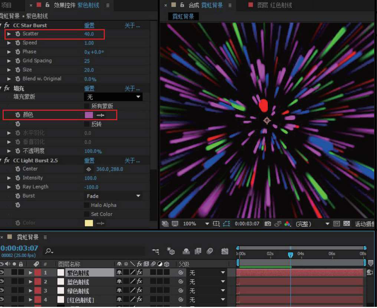Viewport: 377px width, 308px height.
Task: Check the 反转 checkbox under fill
Action: tap(86, 124)
